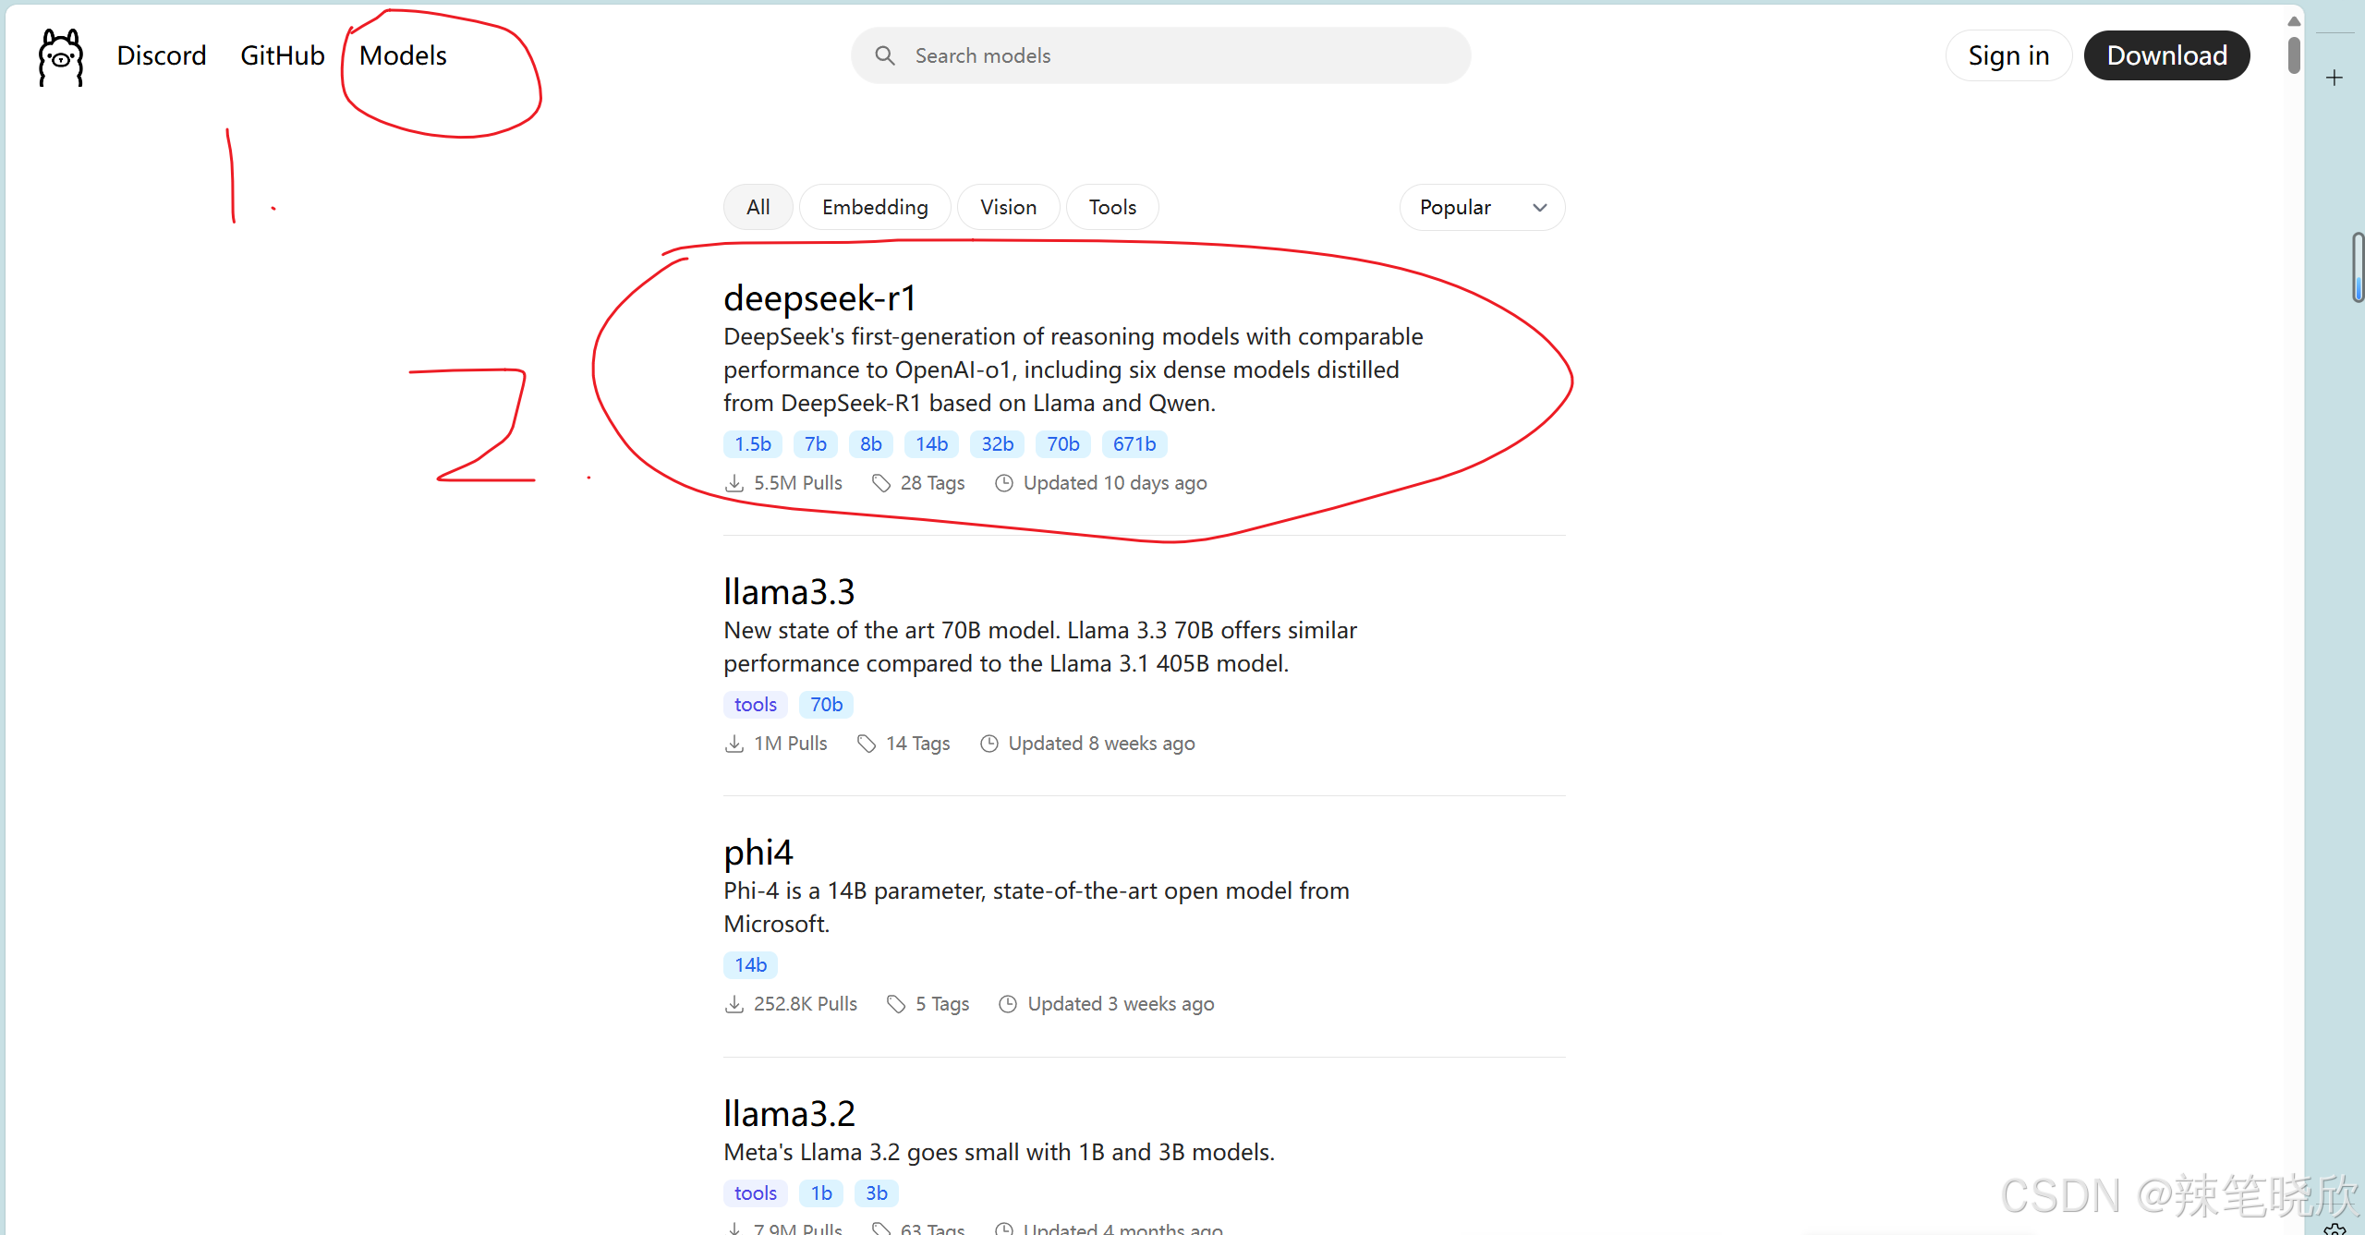Click the deepseek-r1 8b tag
Viewport: 2365px width, 1235px height.
(871, 444)
